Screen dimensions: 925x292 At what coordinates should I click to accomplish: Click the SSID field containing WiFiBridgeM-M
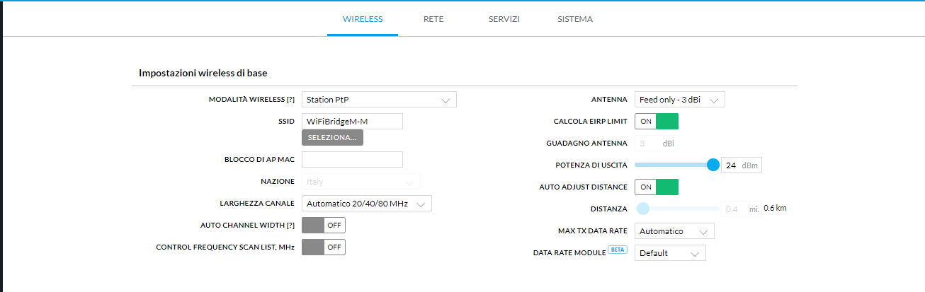(x=352, y=122)
